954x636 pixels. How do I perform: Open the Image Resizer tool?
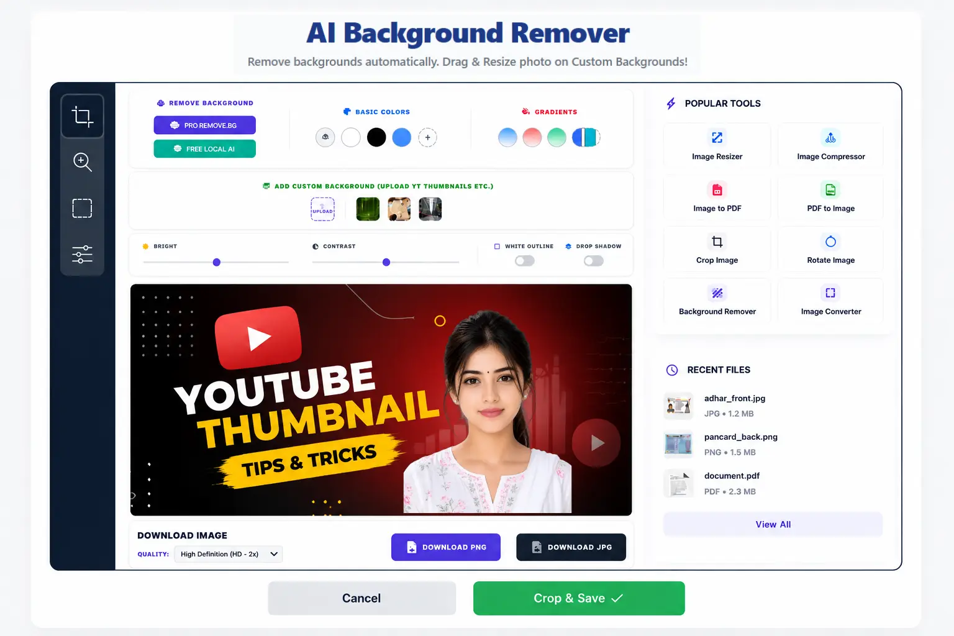click(717, 146)
